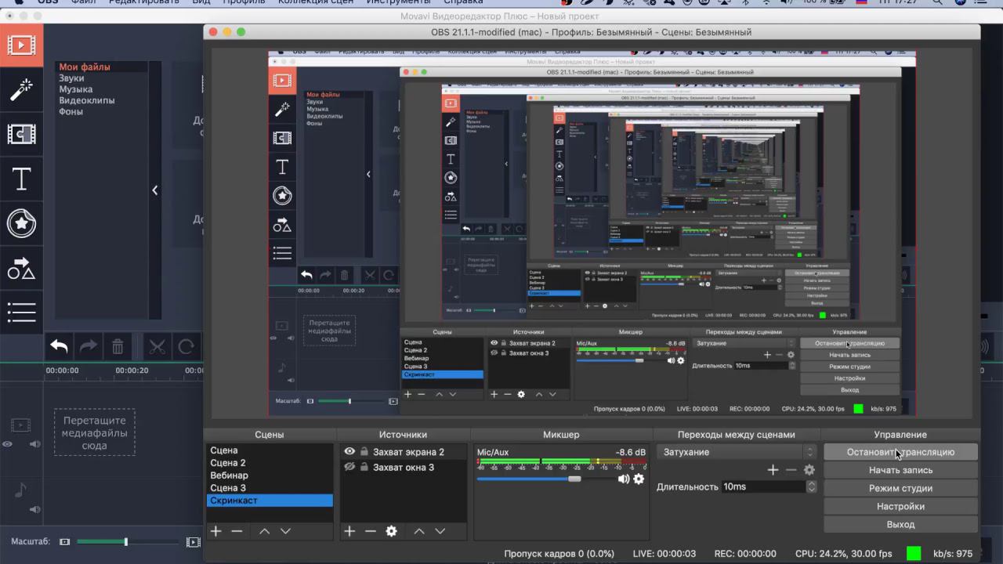Select Музыка in Movavi media list
This screenshot has height=564, width=1003.
point(75,89)
